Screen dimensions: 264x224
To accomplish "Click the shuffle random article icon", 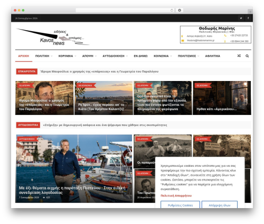I will [239, 56].
